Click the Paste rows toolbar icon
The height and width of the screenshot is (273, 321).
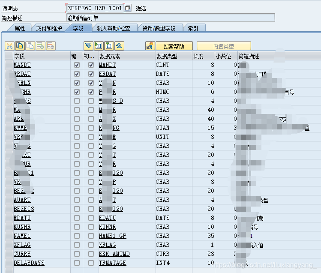pyautogui.click(x=30, y=46)
